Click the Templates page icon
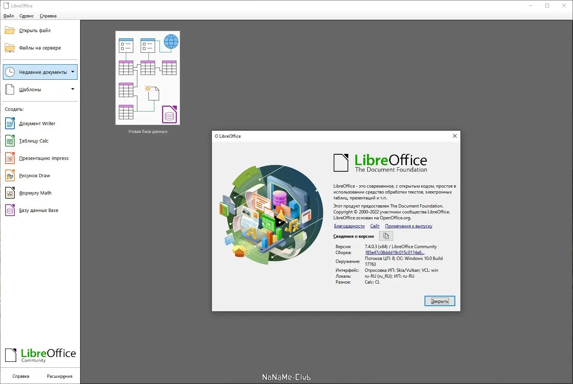The height and width of the screenshot is (384, 573). [x=10, y=89]
